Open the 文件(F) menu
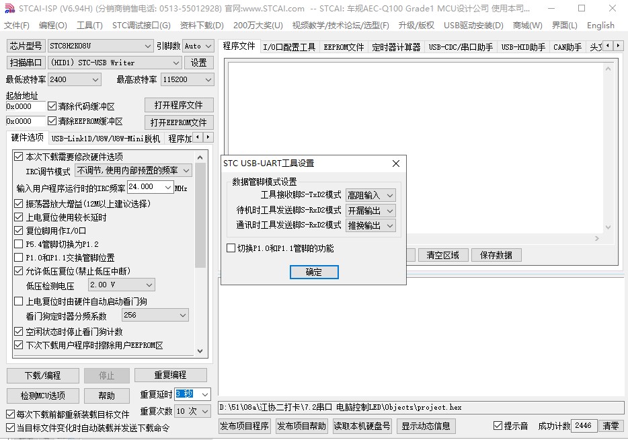This screenshot has width=628, height=440. coord(16,26)
